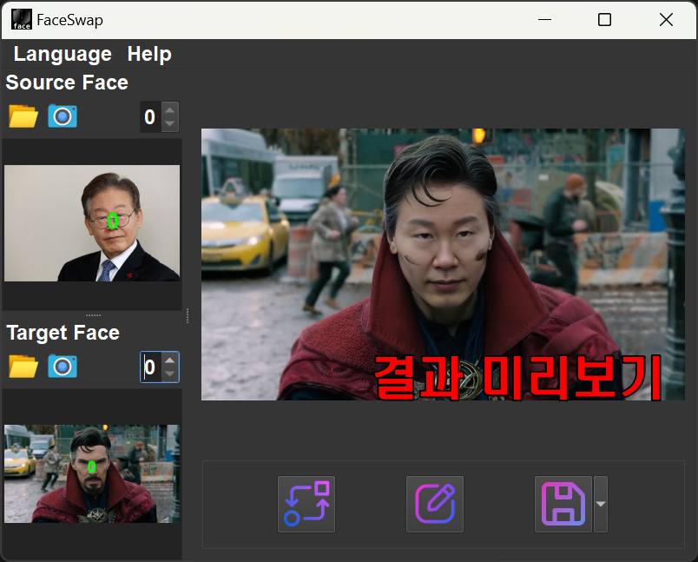The height and width of the screenshot is (562, 698).
Task: Select the Source Face thumbnail image
Action: 92,223
